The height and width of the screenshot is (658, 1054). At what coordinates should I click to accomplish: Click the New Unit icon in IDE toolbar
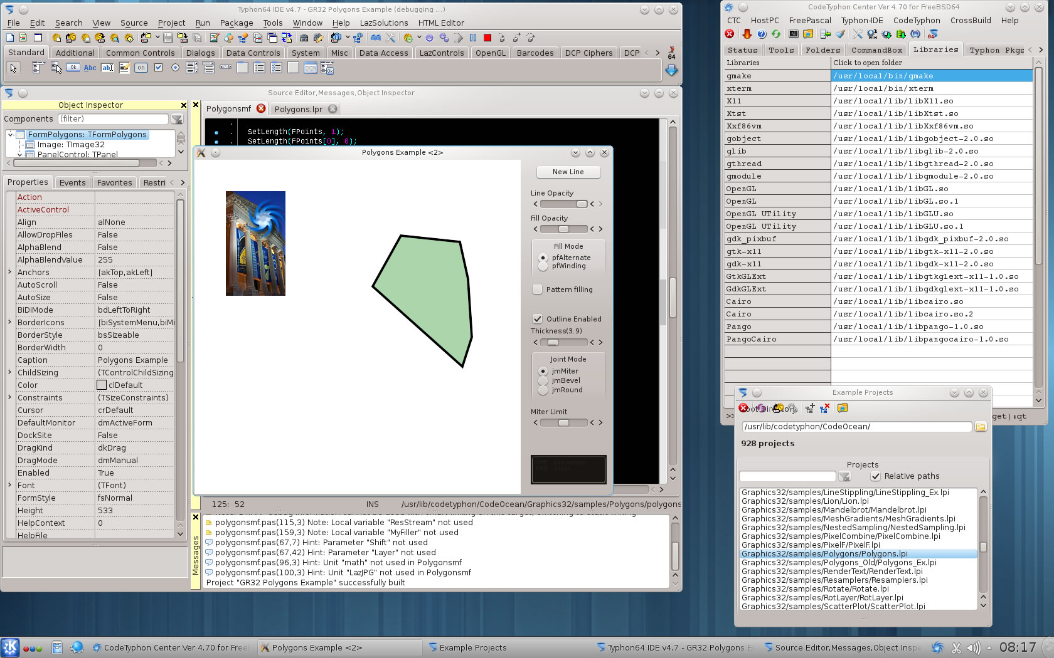[23, 38]
